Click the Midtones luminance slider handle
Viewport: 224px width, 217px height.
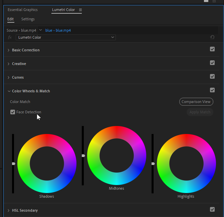83,156
